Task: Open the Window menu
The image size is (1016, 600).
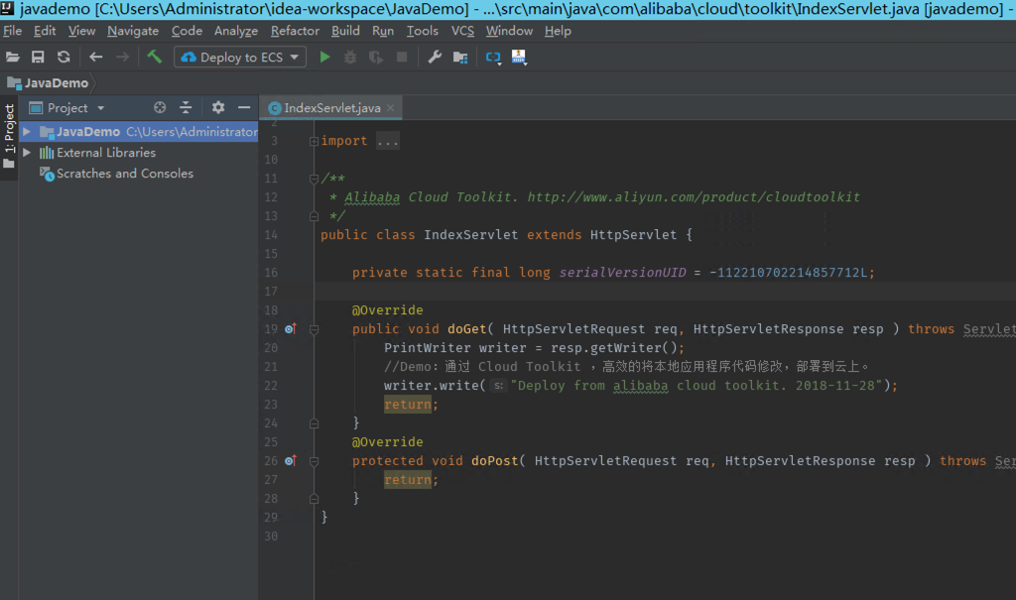Action: [x=509, y=31]
